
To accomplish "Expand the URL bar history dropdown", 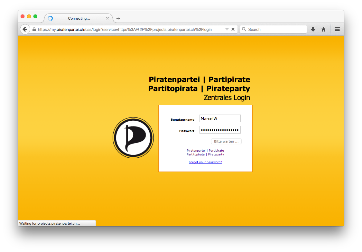I will 227,29.
